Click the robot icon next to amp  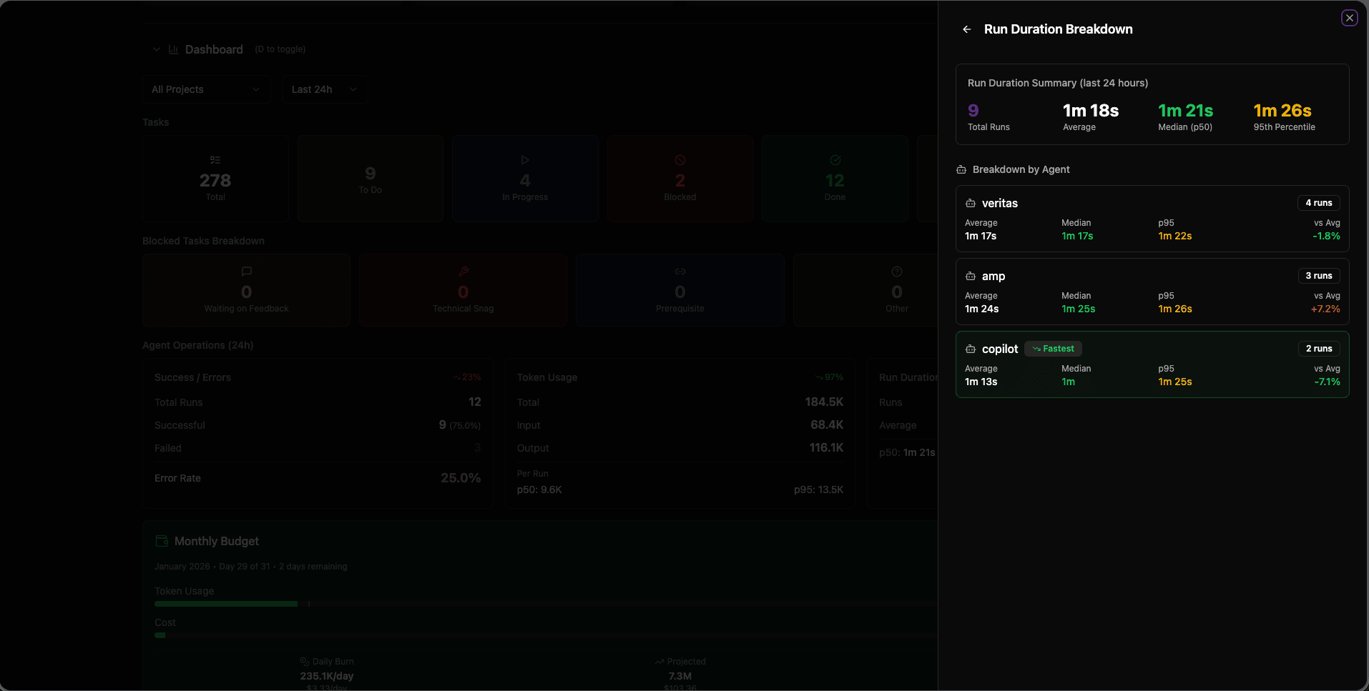[x=971, y=277]
